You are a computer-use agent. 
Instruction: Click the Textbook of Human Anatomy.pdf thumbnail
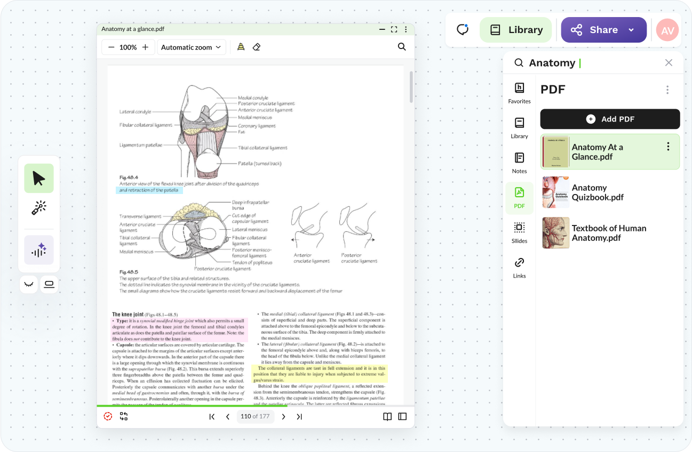(555, 233)
